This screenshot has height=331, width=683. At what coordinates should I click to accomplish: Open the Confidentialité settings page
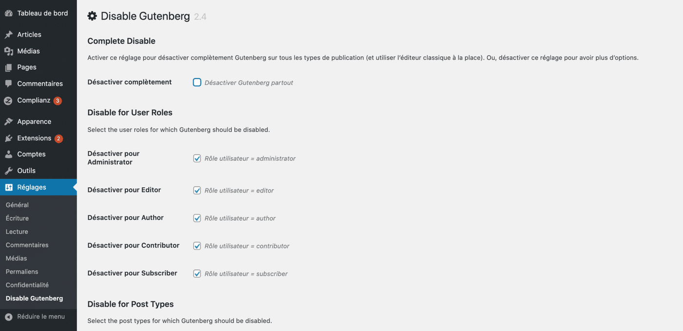[27, 285]
